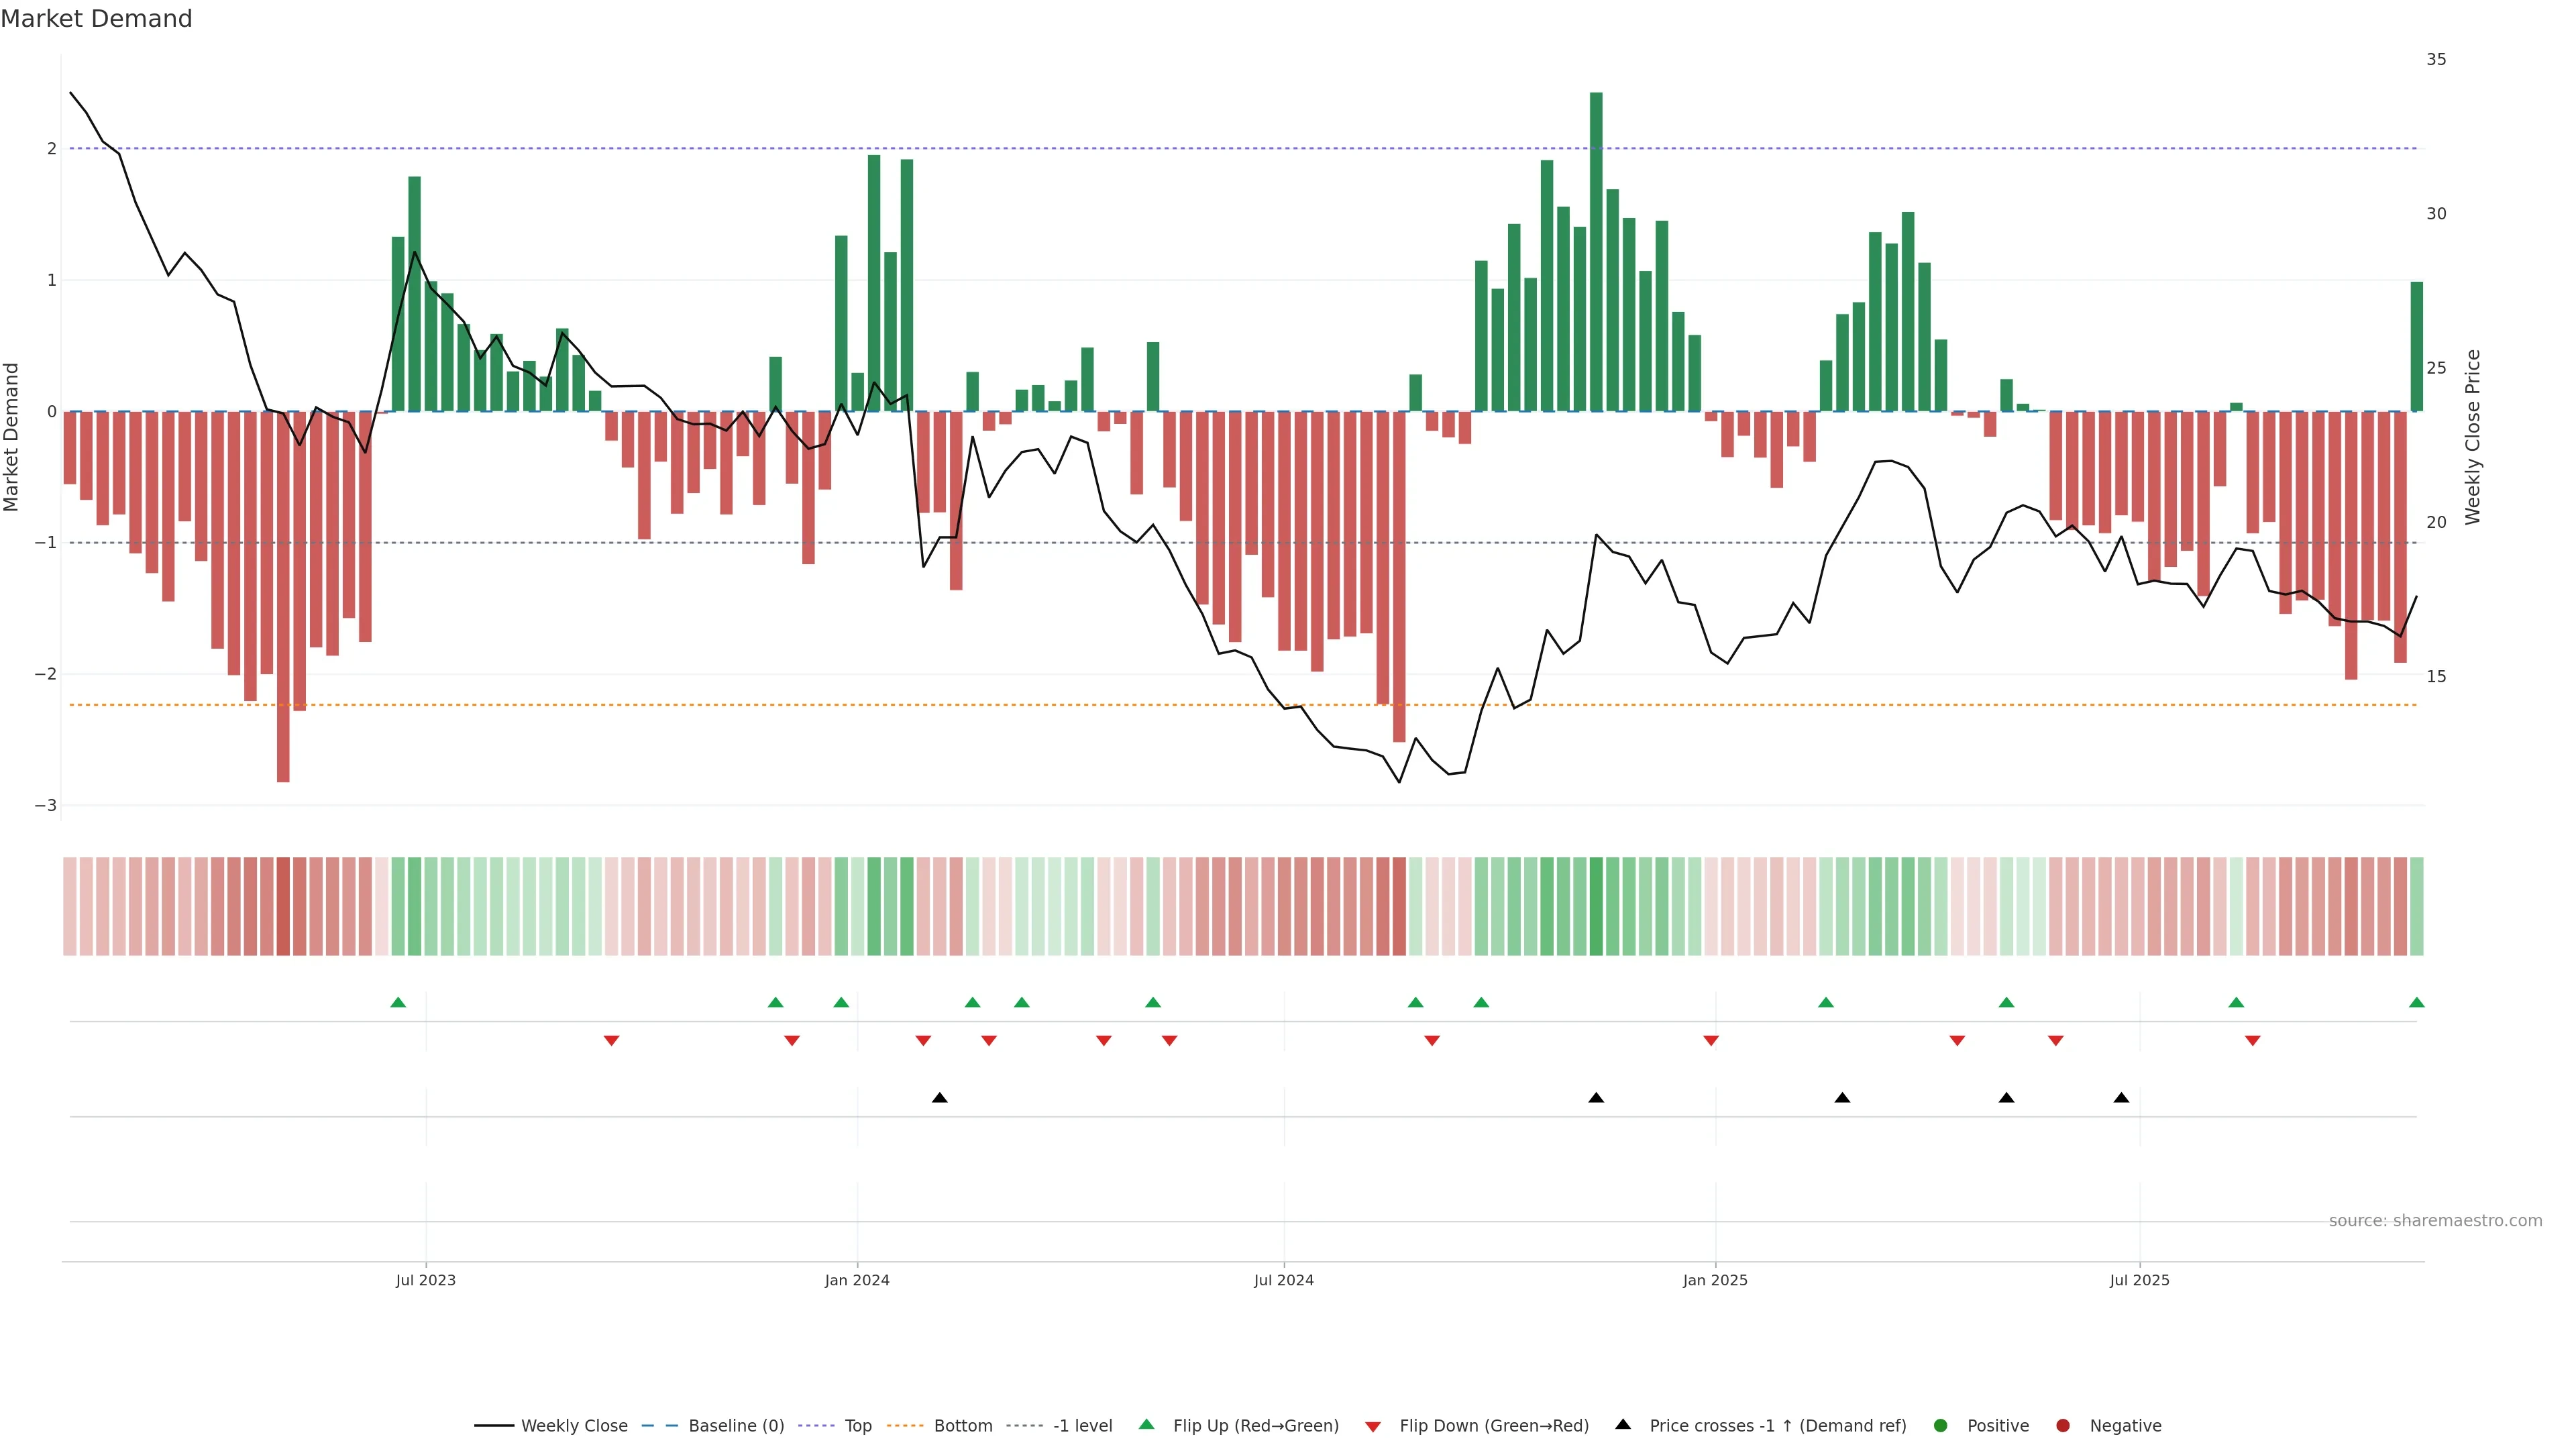Screen dimensions: 2576x1449
Task: Click the green Positive legend dot
Action: coord(1940,1425)
